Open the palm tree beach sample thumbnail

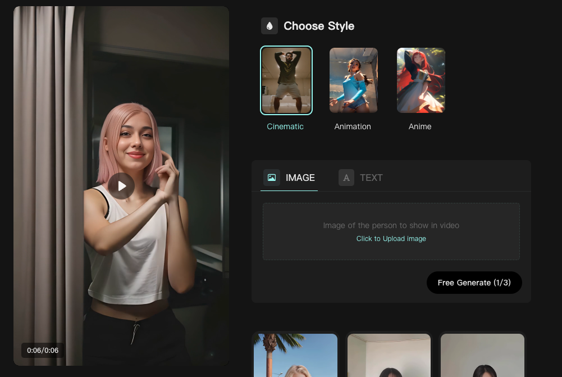click(295, 355)
